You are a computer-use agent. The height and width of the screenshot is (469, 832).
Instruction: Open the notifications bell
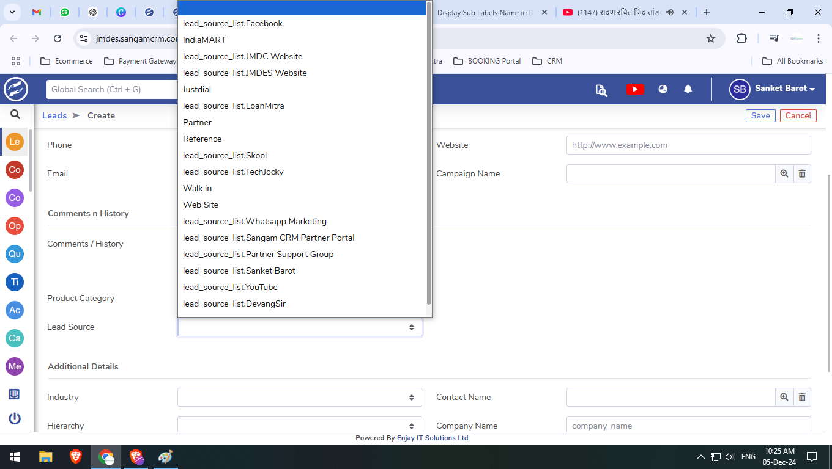point(688,89)
